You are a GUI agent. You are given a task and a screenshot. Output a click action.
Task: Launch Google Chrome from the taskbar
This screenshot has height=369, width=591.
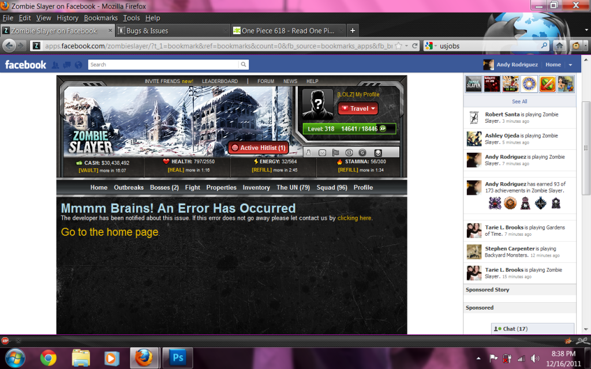tap(48, 357)
